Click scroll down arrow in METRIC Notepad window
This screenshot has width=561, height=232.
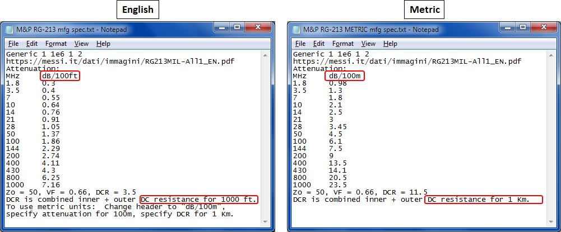[552, 222]
